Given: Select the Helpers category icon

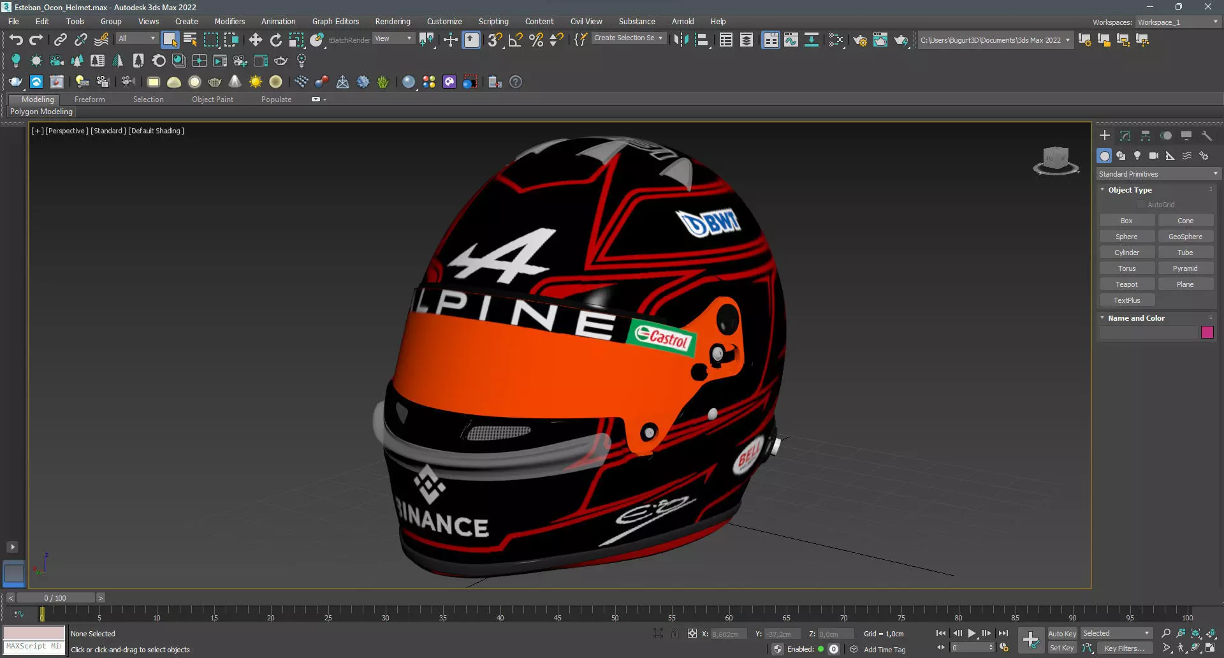Looking at the screenshot, I should click(x=1170, y=156).
